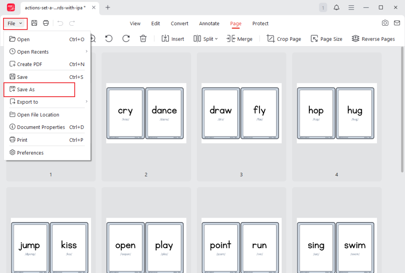Click the undo arrow icon
The image size is (405, 273).
60,23
